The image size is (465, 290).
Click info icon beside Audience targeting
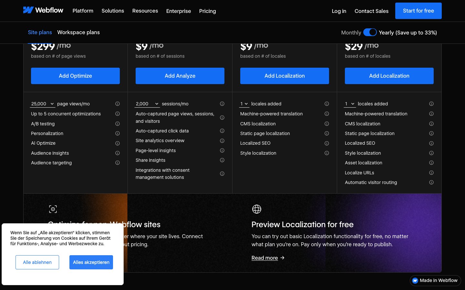118,163
